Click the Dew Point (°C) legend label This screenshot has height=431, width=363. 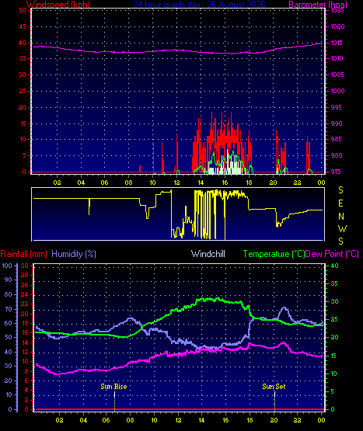point(332,254)
